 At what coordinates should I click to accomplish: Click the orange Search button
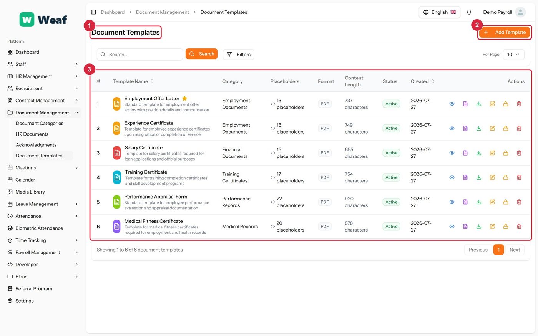201,54
